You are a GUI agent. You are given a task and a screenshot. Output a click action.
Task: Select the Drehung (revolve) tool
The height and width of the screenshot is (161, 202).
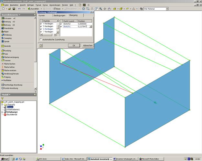[8, 22]
